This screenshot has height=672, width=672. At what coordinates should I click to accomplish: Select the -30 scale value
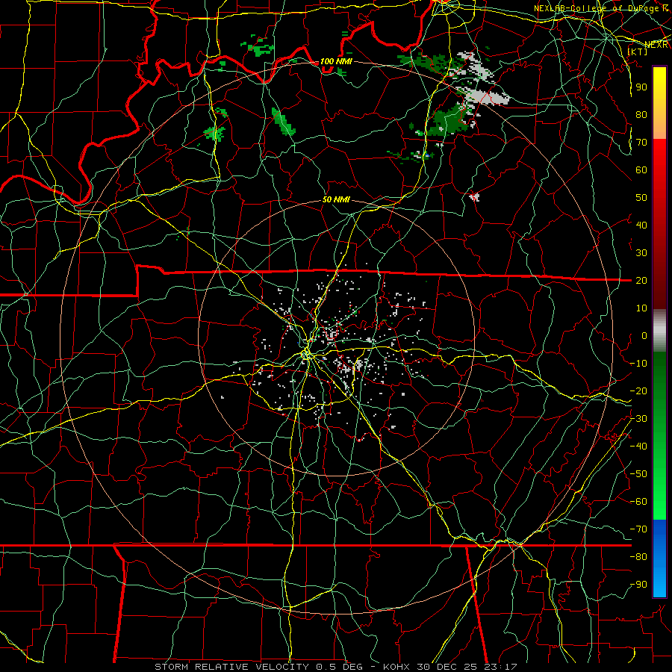(638, 419)
